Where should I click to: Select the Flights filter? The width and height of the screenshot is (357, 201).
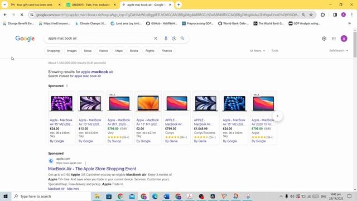(150, 51)
